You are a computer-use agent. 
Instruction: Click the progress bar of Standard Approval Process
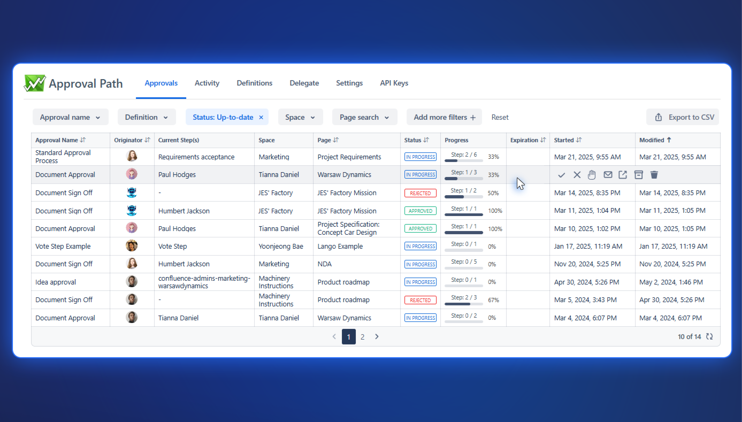(463, 160)
